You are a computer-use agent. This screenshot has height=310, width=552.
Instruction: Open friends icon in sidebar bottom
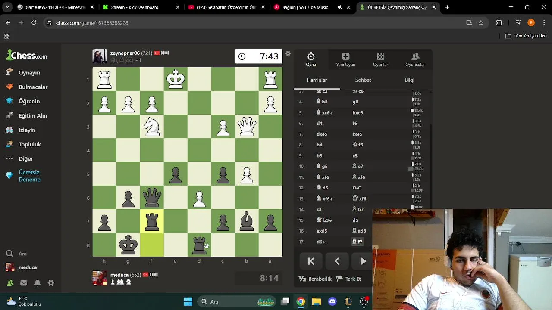pos(9,283)
